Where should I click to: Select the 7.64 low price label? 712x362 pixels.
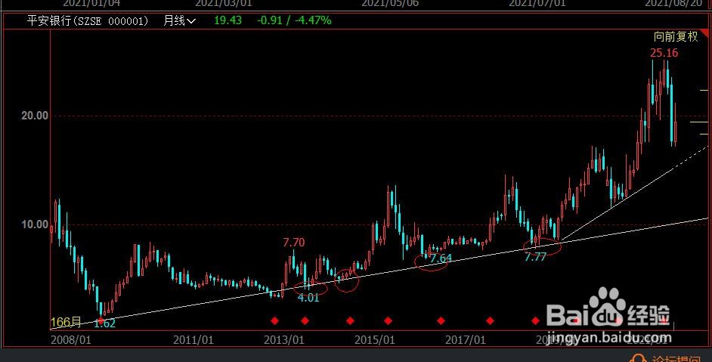441,258
